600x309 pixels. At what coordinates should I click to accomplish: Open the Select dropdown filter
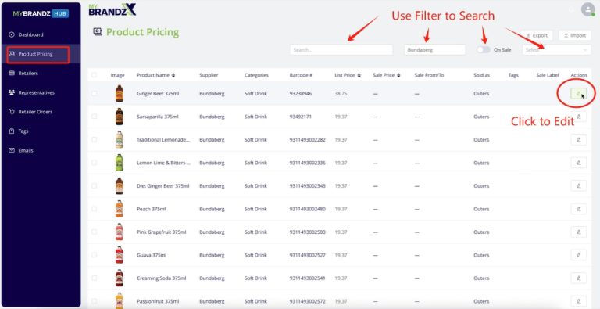[x=556, y=49]
